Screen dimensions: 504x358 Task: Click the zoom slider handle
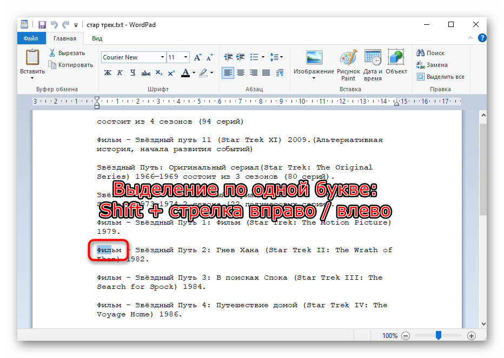click(439, 335)
